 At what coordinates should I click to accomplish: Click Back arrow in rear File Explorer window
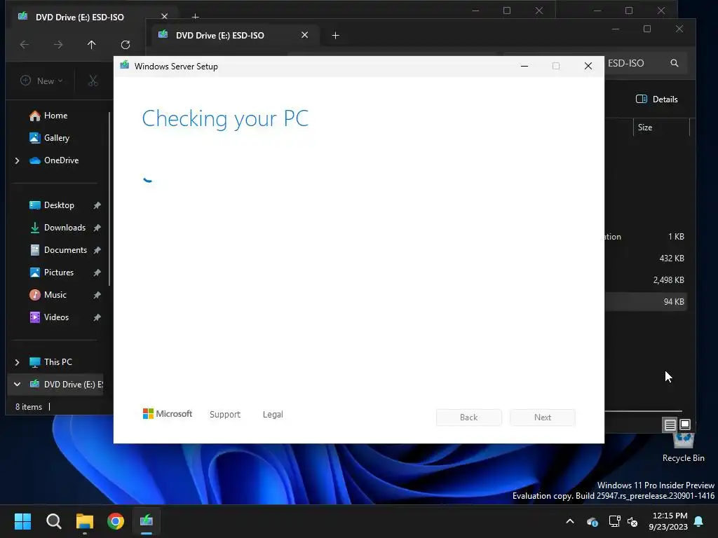click(25, 44)
